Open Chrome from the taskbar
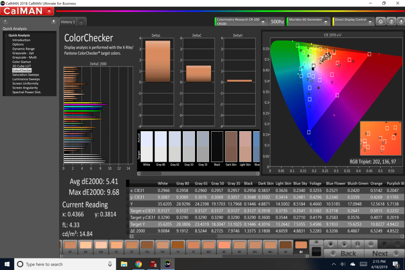Screen dimensions: 405x270 tap(138, 264)
